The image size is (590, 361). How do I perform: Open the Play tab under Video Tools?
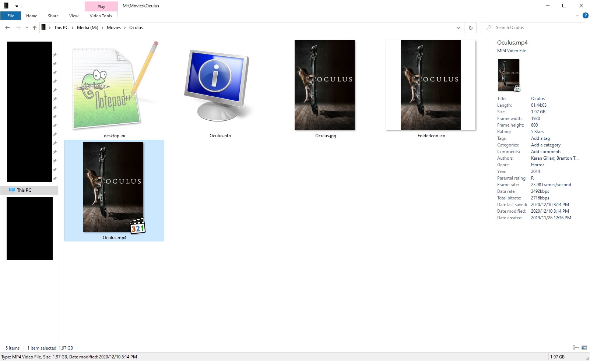tap(101, 6)
